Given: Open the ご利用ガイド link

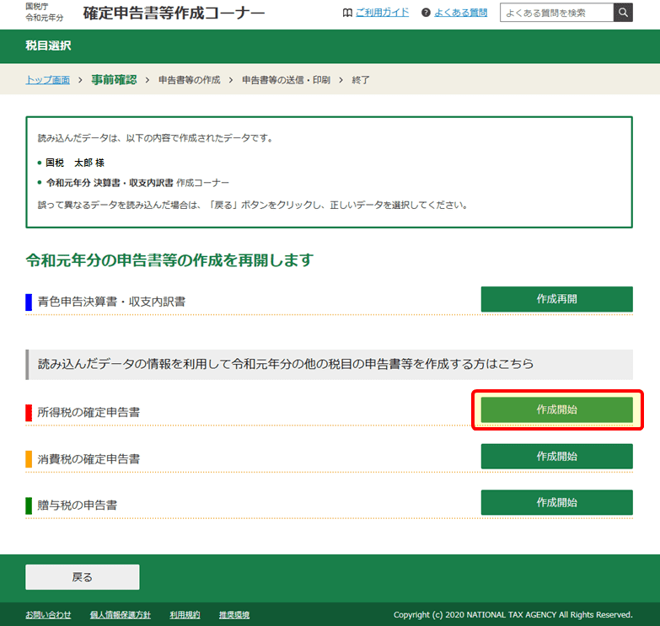Looking at the screenshot, I should click(x=382, y=13).
